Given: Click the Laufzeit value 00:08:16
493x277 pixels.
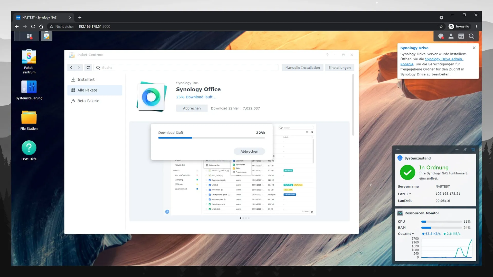Looking at the screenshot, I should click(x=442, y=201).
